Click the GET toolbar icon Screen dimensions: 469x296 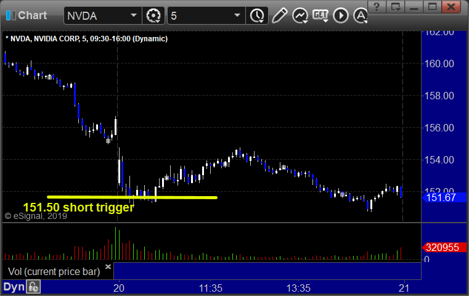click(320, 15)
